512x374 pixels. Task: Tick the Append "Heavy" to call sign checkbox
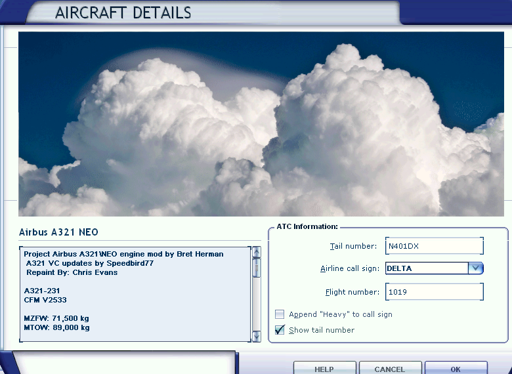(x=280, y=314)
